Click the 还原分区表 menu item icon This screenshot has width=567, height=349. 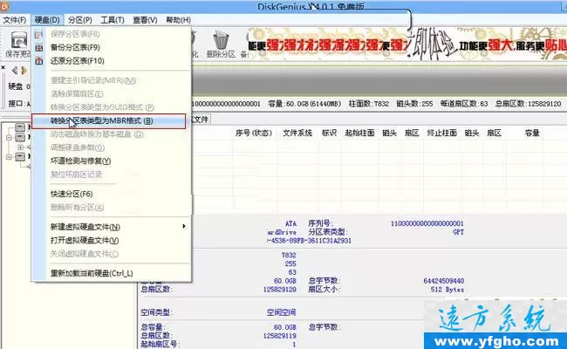(x=38, y=61)
